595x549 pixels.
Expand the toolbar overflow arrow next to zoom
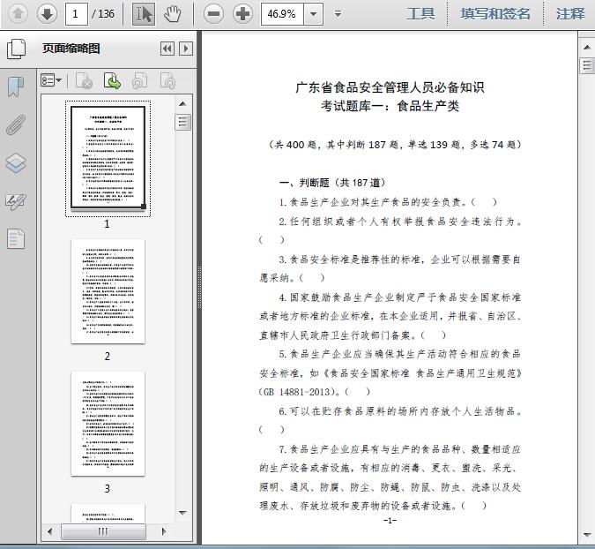pyautogui.click(x=338, y=14)
